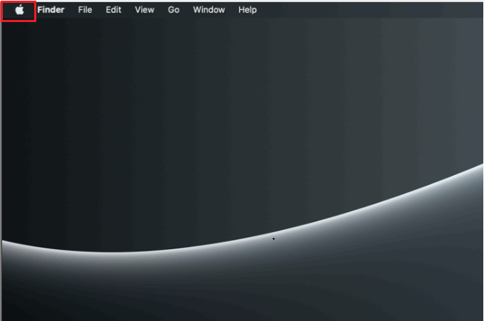The image size is (484, 321).
Task: Open the Help menu
Action: 248,10
